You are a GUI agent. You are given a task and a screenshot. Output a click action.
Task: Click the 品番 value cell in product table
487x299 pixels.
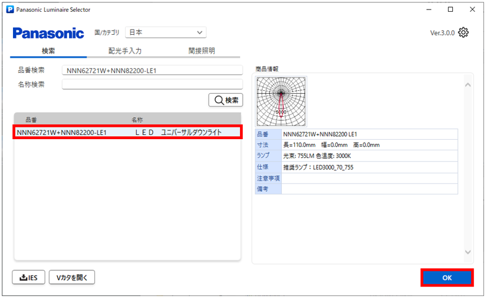pos(369,134)
